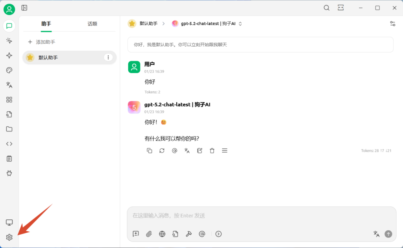Edit the assistant reply
Screen dimensions: 403x248
point(200,151)
